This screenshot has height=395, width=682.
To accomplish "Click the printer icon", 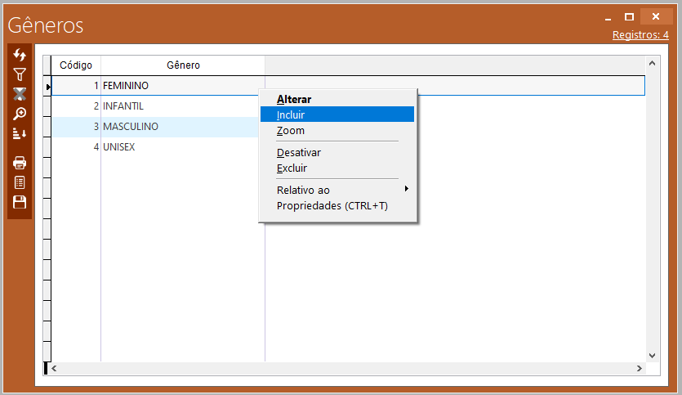I will pyautogui.click(x=20, y=163).
